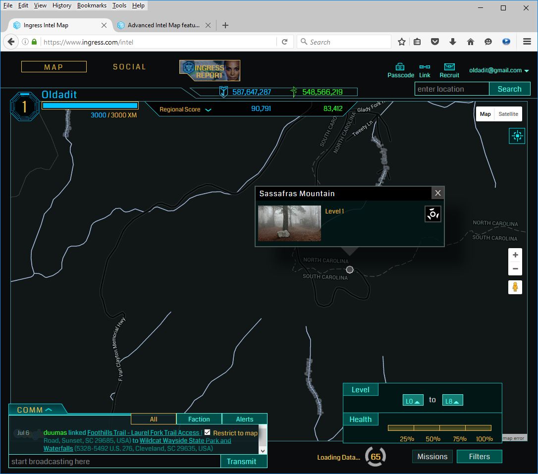Open the Link icon in header
This screenshot has width=538, height=474.
[425, 67]
